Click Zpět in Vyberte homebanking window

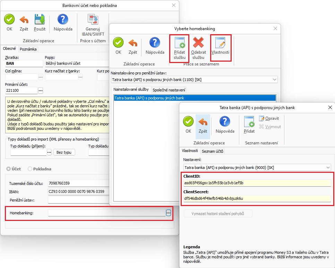tap(133, 46)
